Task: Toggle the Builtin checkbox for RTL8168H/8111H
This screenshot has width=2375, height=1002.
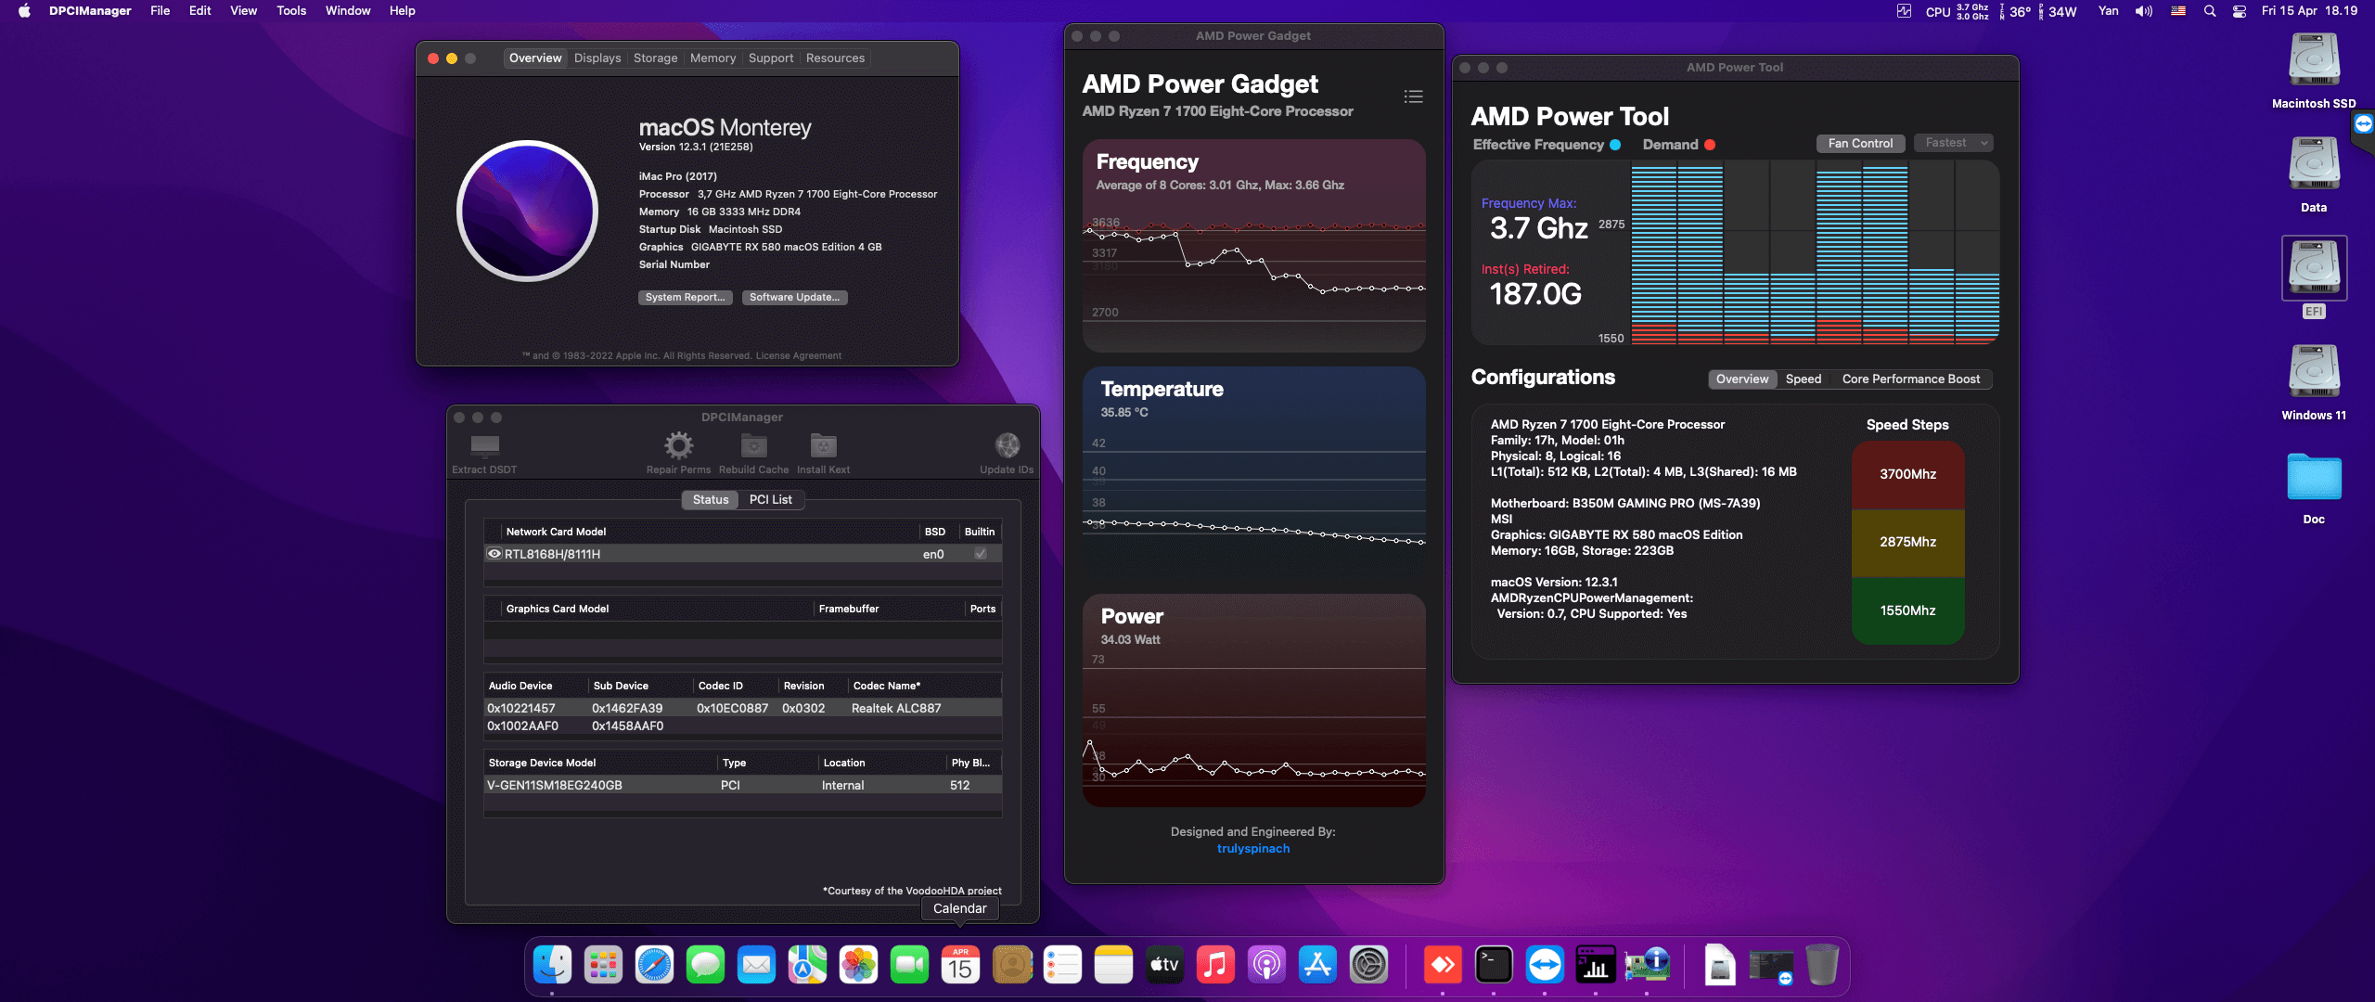Action: pyautogui.click(x=980, y=554)
